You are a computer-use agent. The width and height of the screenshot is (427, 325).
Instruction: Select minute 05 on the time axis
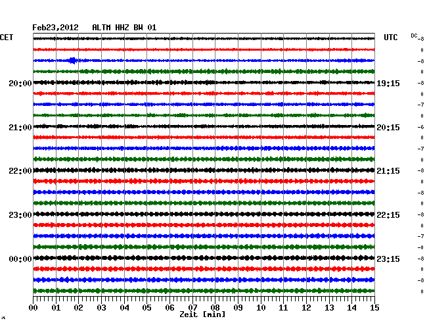[146, 307]
